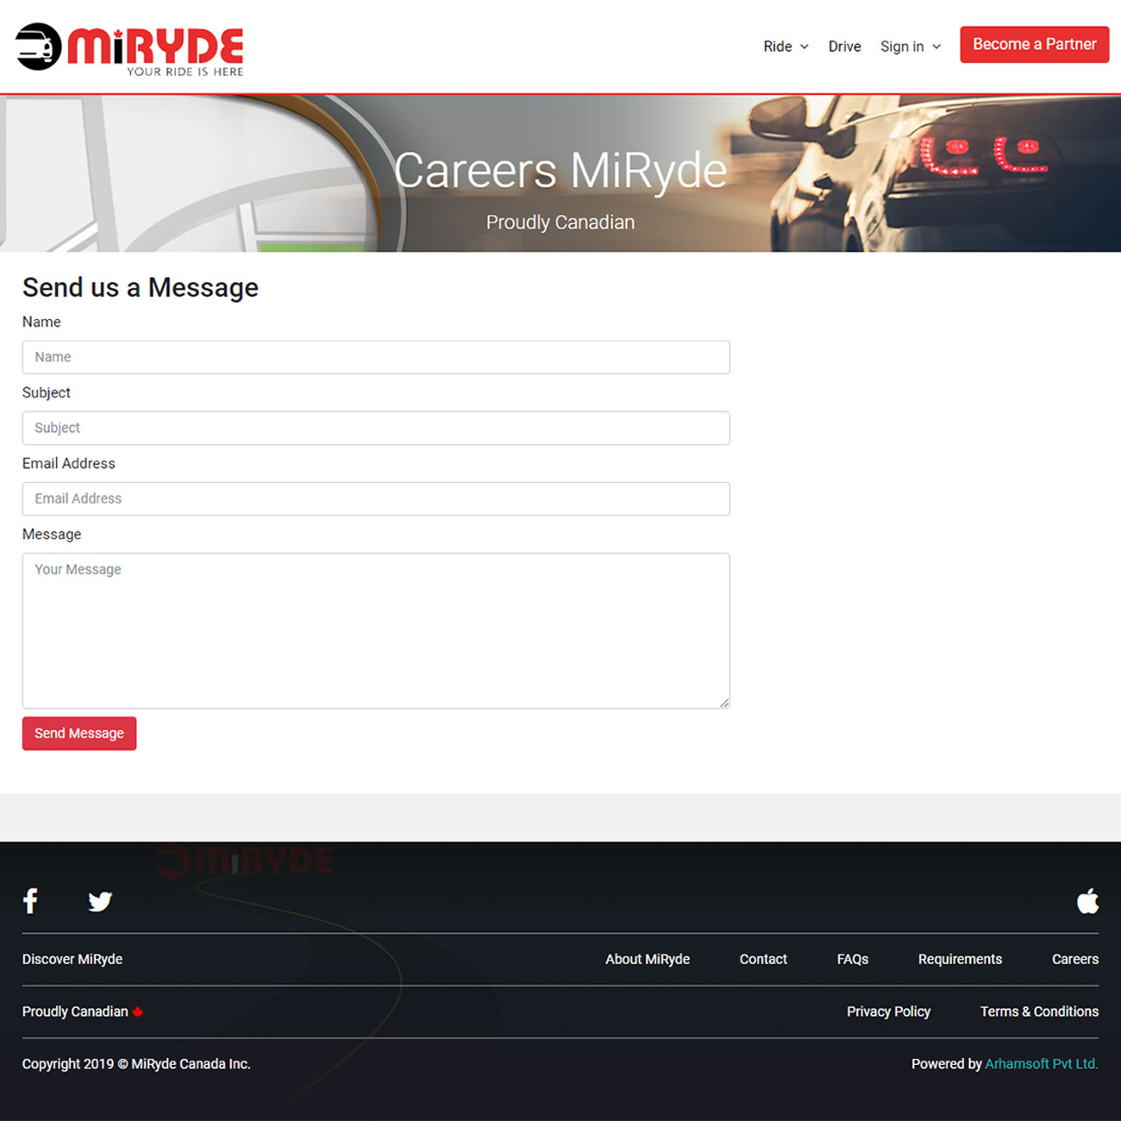Image resolution: width=1121 pixels, height=1121 pixels.
Task: Click the Apple app store icon
Action: [1087, 901]
